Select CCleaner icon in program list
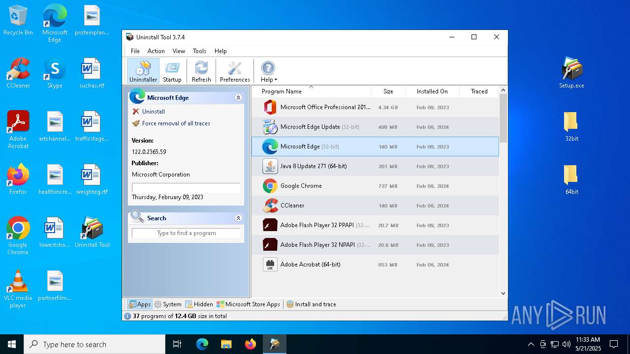The height and width of the screenshot is (354, 630). [x=270, y=206]
